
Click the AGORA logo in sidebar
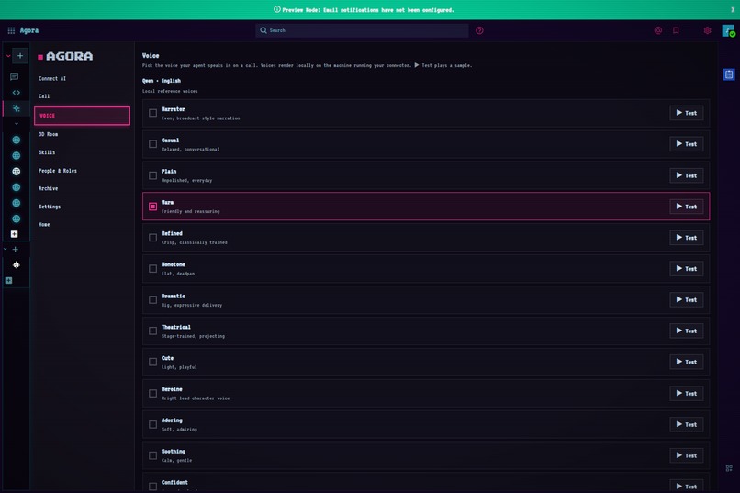(x=65, y=56)
